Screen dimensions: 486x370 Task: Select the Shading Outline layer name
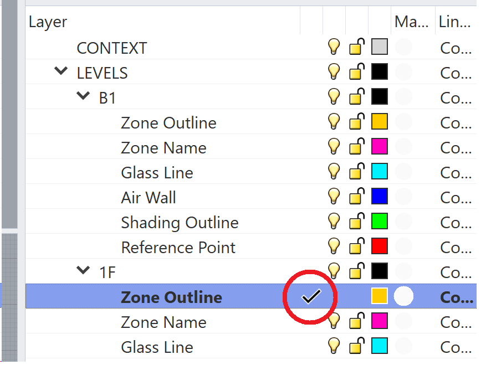[x=180, y=223]
